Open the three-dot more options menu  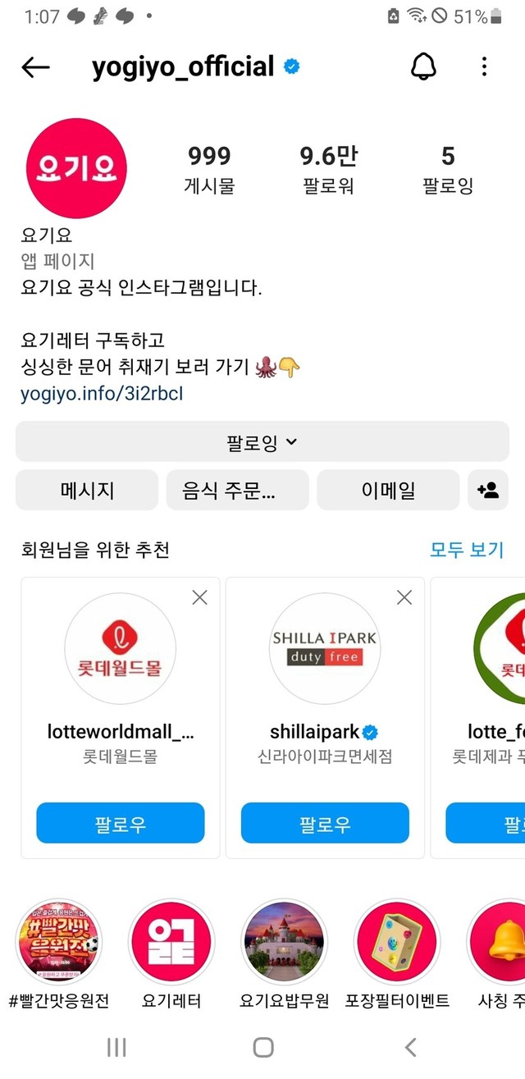pos(485,67)
